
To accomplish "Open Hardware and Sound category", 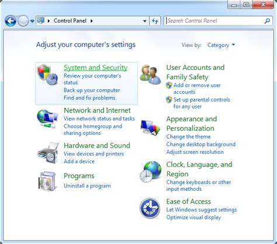I will coord(97,145).
